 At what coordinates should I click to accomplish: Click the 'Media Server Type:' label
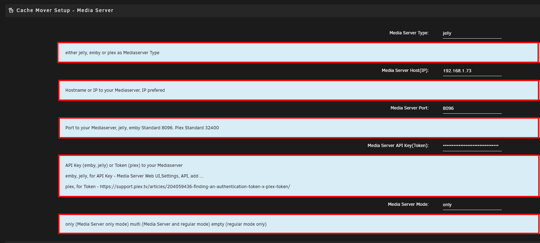coord(409,33)
